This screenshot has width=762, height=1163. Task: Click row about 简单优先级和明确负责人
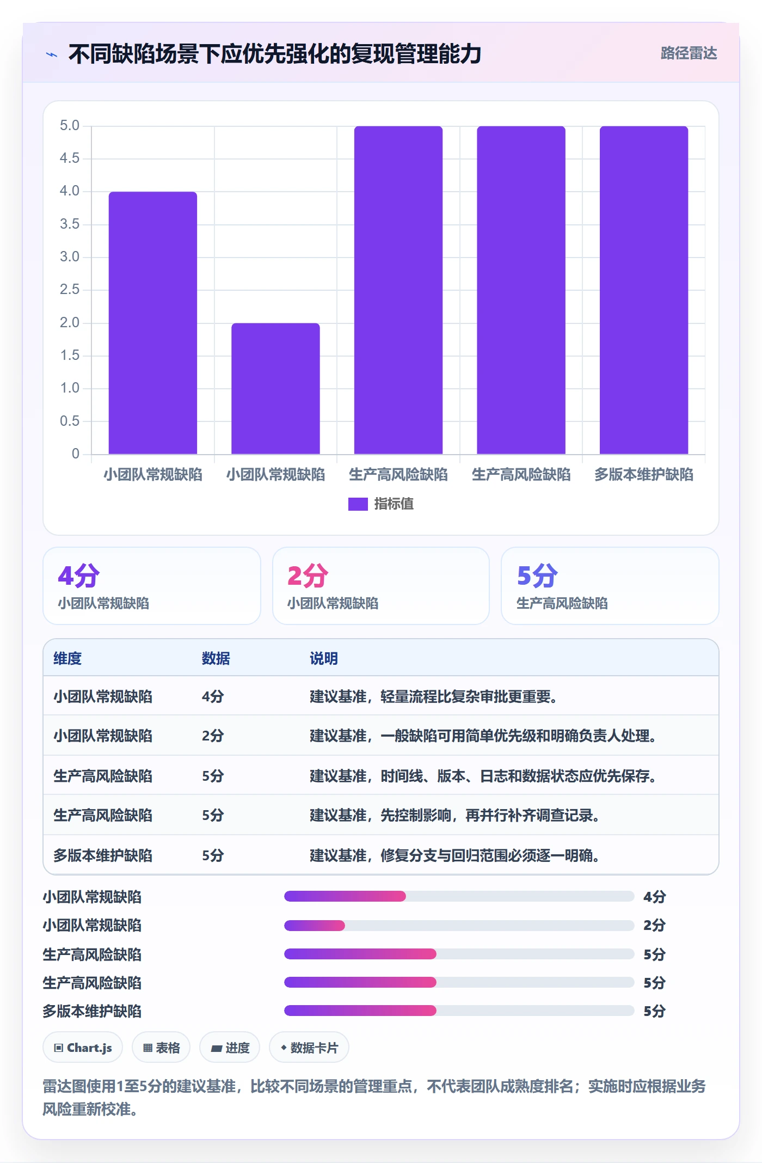coord(381,735)
